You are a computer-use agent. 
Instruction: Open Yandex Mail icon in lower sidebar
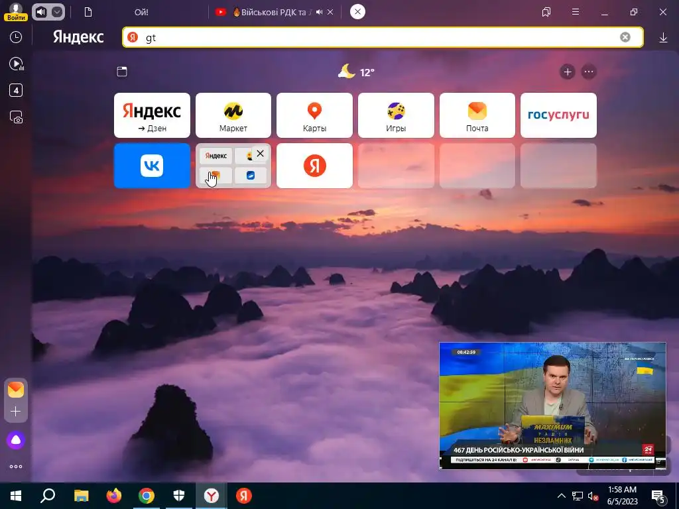tap(16, 390)
